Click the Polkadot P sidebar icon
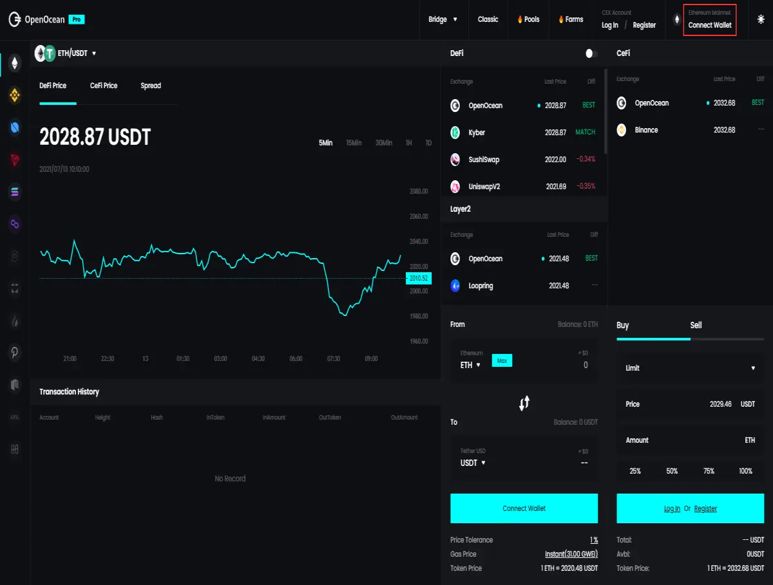Viewport: 773px width, 585px height. [15, 353]
